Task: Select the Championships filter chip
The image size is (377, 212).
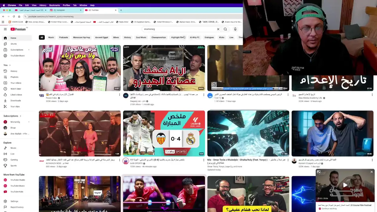Action: [x=159, y=37]
